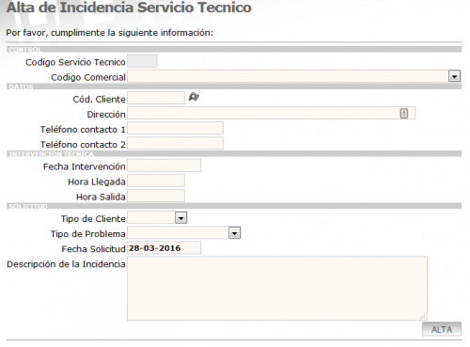Open the Codigo Comercial dropdown arrow
Viewport: 470px width, 347px height.
(454, 76)
